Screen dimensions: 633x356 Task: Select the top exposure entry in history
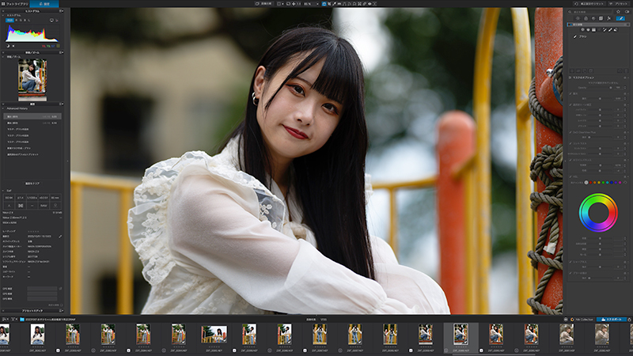(32, 116)
